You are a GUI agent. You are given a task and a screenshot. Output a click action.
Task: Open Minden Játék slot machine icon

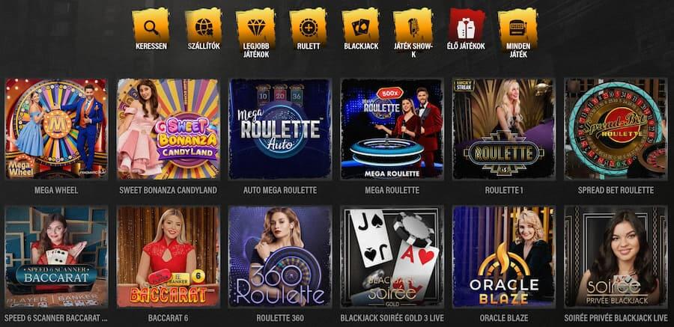point(518,28)
